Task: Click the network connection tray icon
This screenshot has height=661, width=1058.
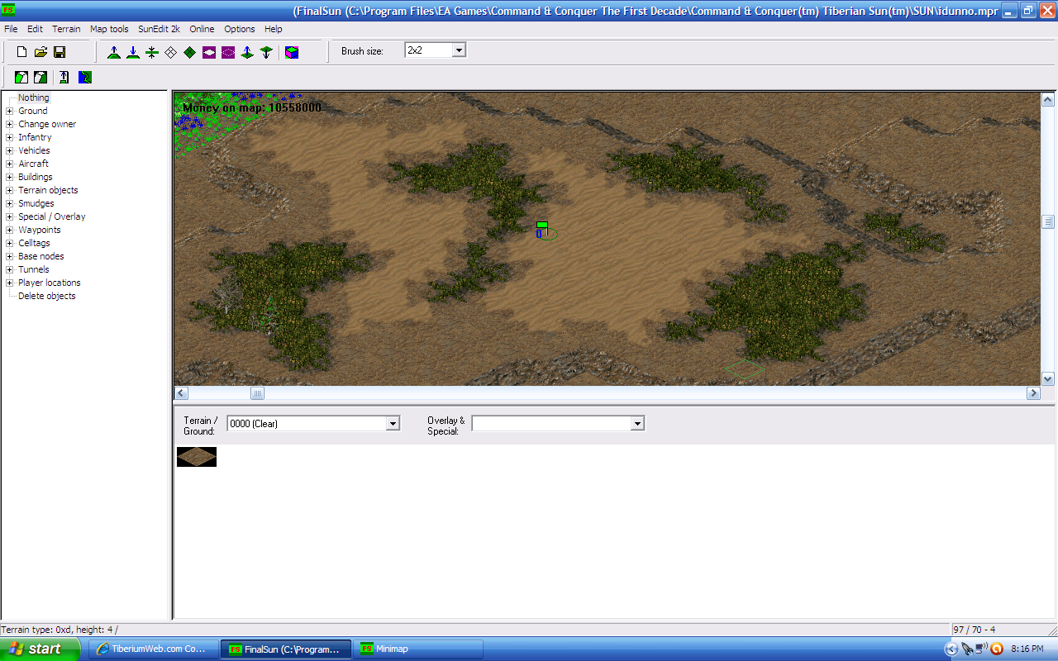Action: 980,649
